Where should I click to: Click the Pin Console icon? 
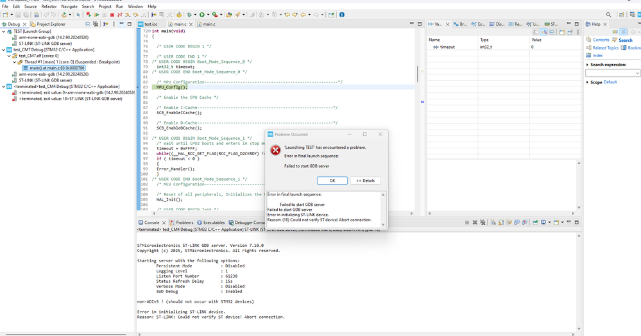[534, 223]
